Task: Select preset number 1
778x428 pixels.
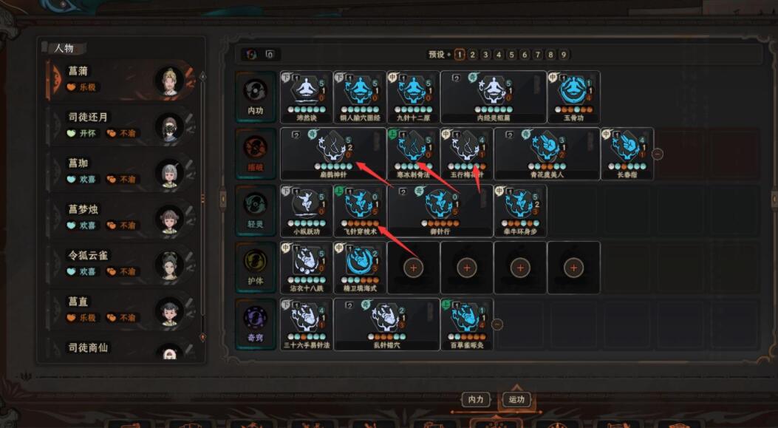Action: [459, 55]
